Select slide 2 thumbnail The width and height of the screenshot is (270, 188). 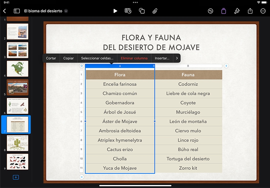[x=18, y=31]
